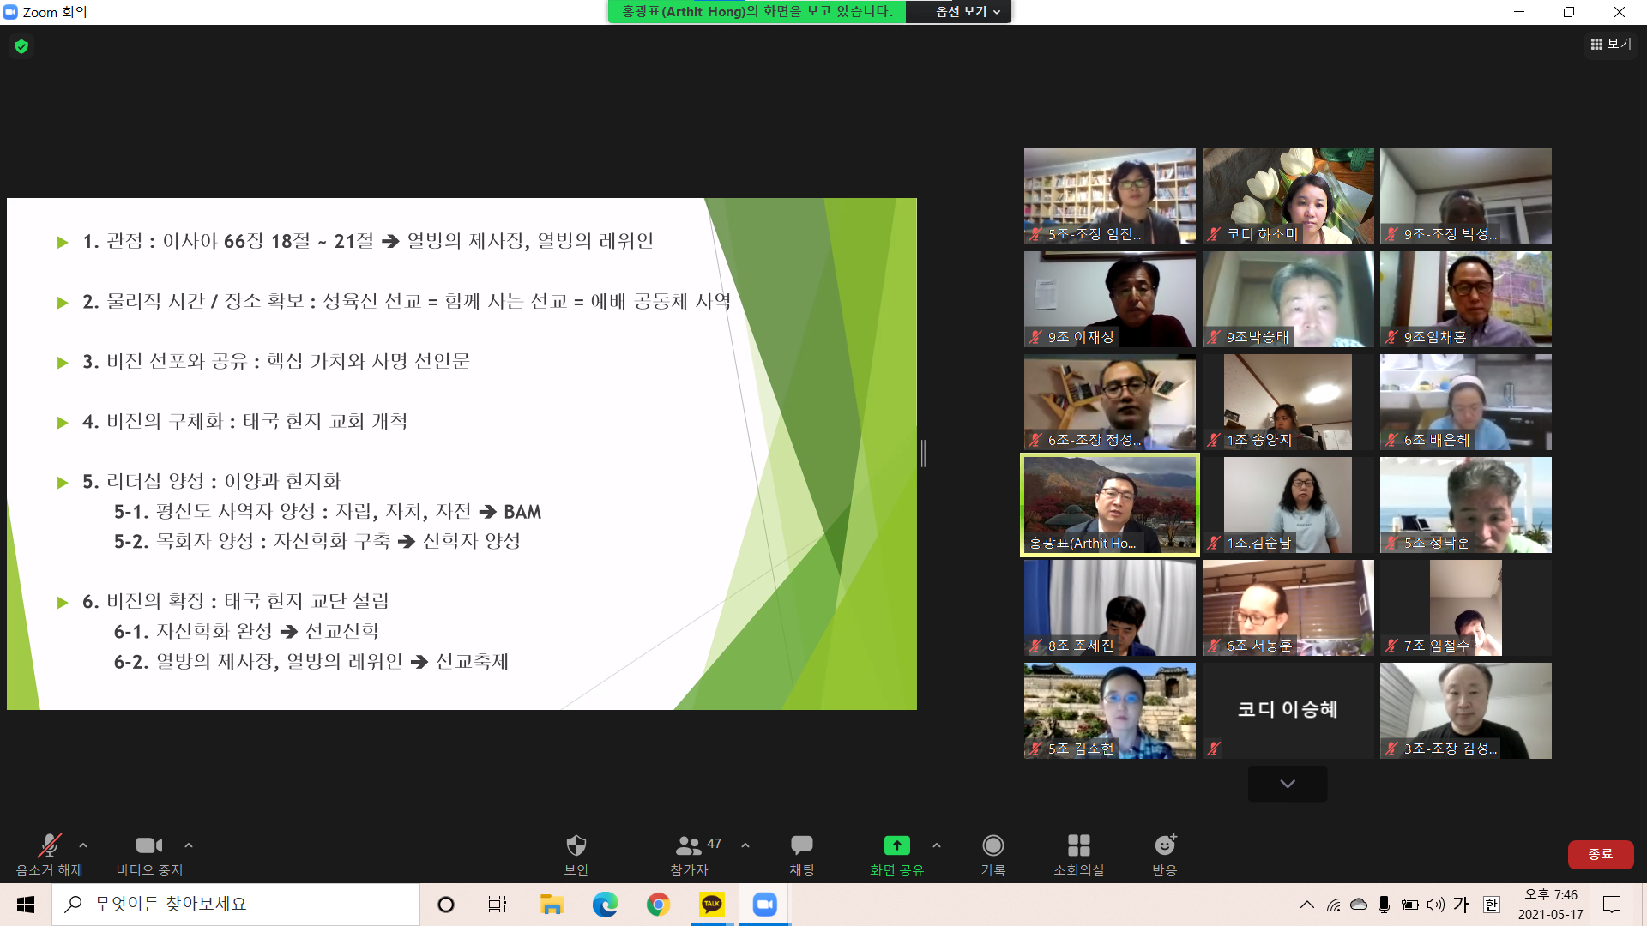Image resolution: width=1647 pixels, height=926 pixels.
Task: Select 홍광표 (Arthit Hong) video thumbnail
Action: [1109, 505]
